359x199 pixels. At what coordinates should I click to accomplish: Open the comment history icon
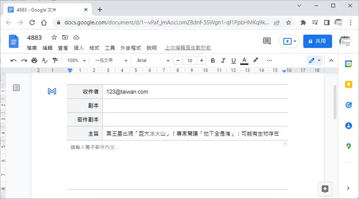pyautogui.click(x=267, y=41)
